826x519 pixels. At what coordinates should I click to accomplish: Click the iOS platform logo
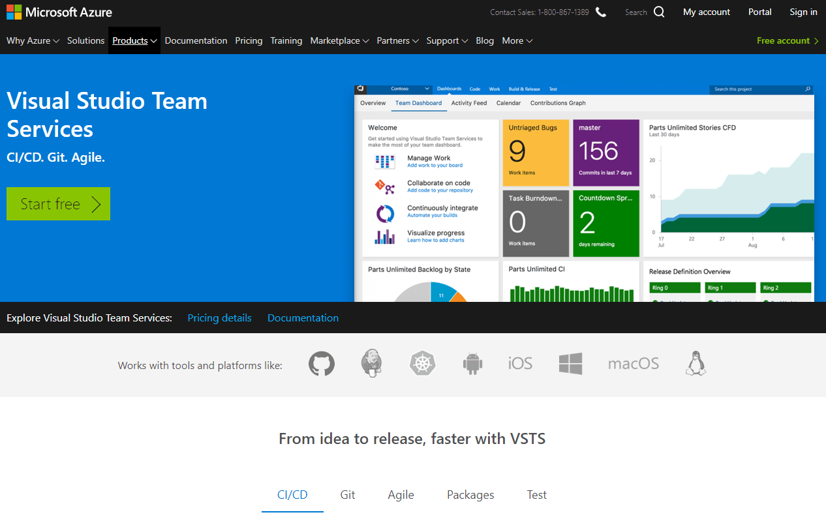520,363
